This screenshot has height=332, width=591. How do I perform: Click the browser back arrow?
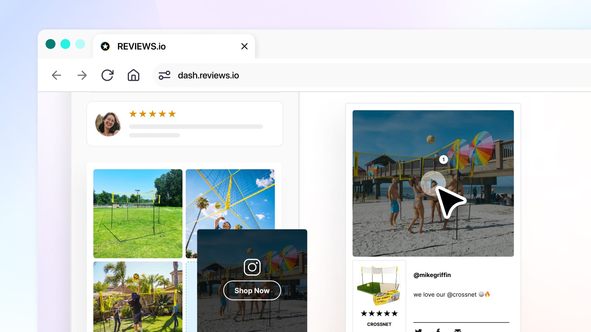click(x=56, y=75)
